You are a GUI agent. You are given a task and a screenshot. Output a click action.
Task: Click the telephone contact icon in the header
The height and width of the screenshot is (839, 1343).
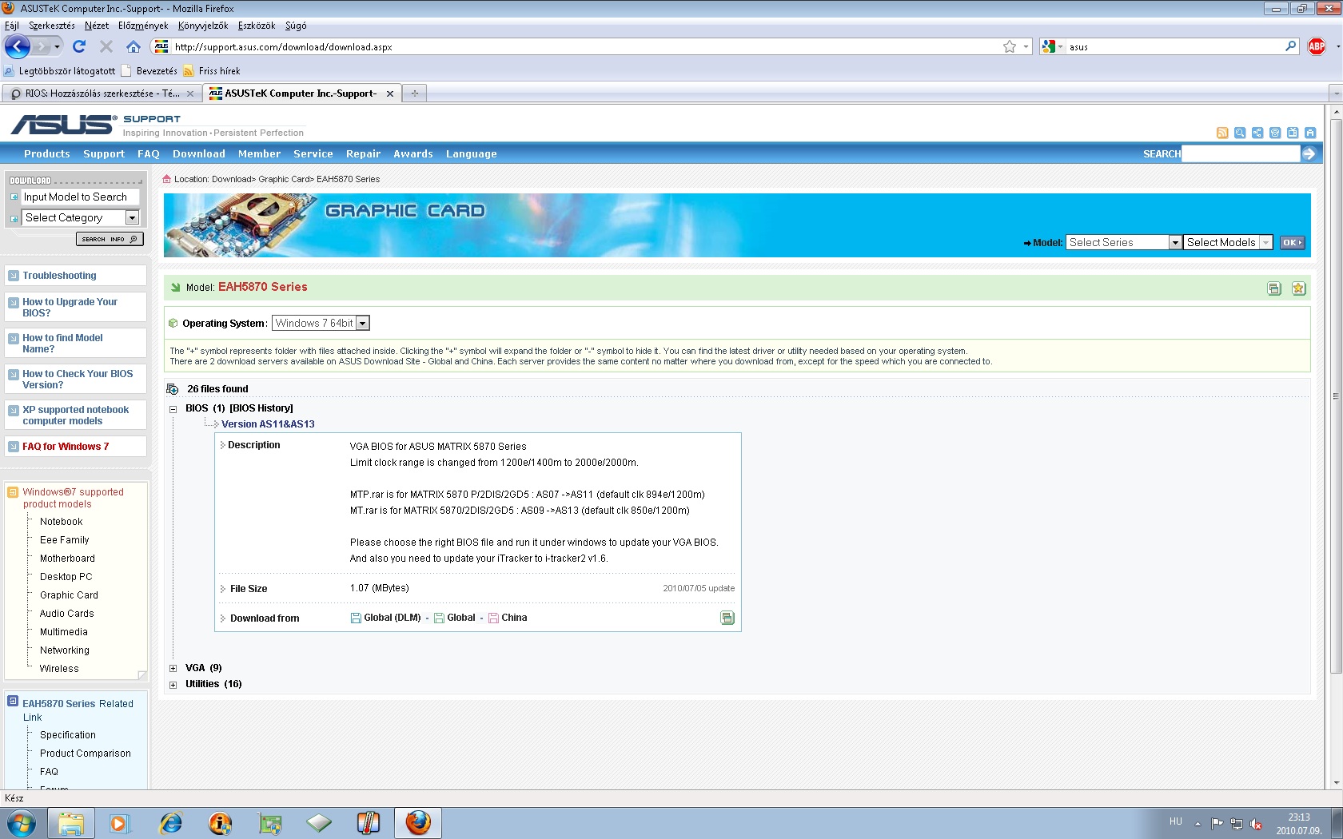(1275, 133)
